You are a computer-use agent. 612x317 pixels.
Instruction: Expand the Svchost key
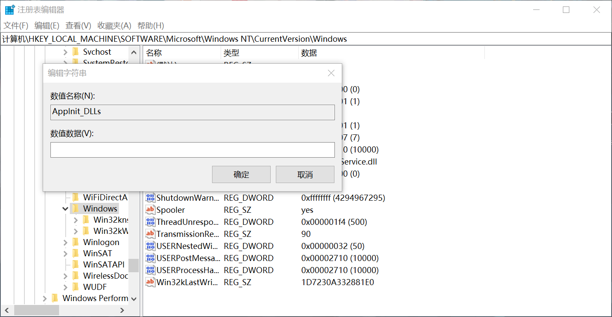[66, 52]
